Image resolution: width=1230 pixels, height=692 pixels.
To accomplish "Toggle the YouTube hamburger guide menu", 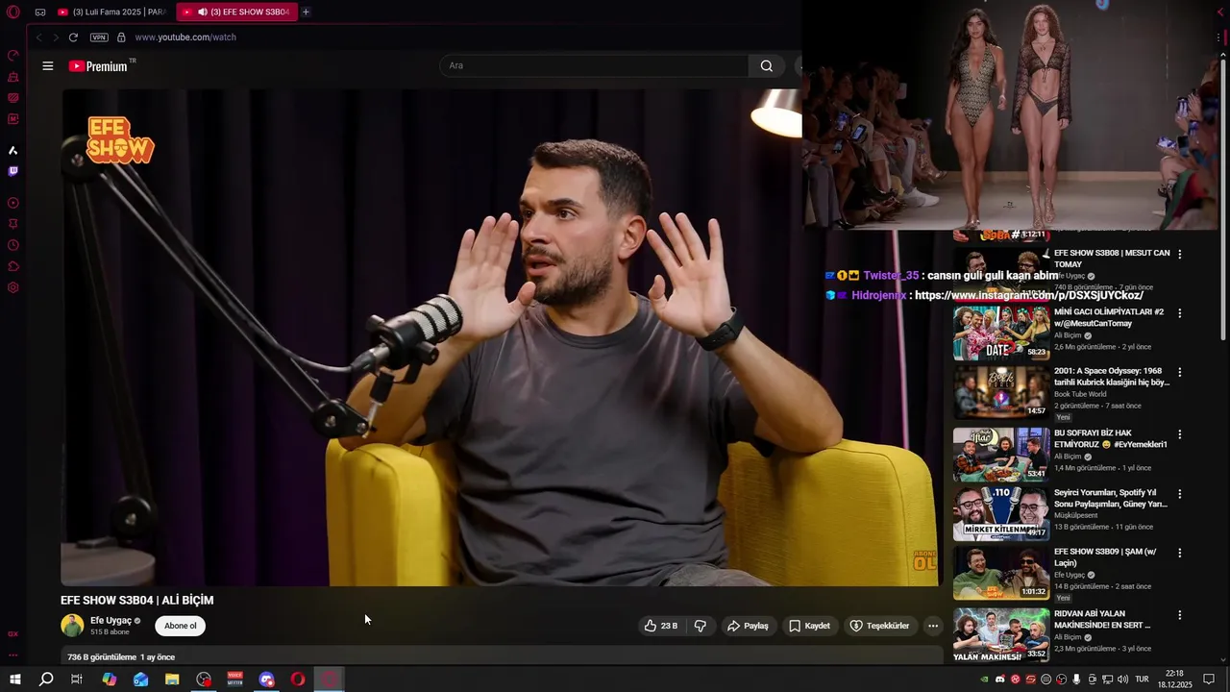I will tap(47, 65).
